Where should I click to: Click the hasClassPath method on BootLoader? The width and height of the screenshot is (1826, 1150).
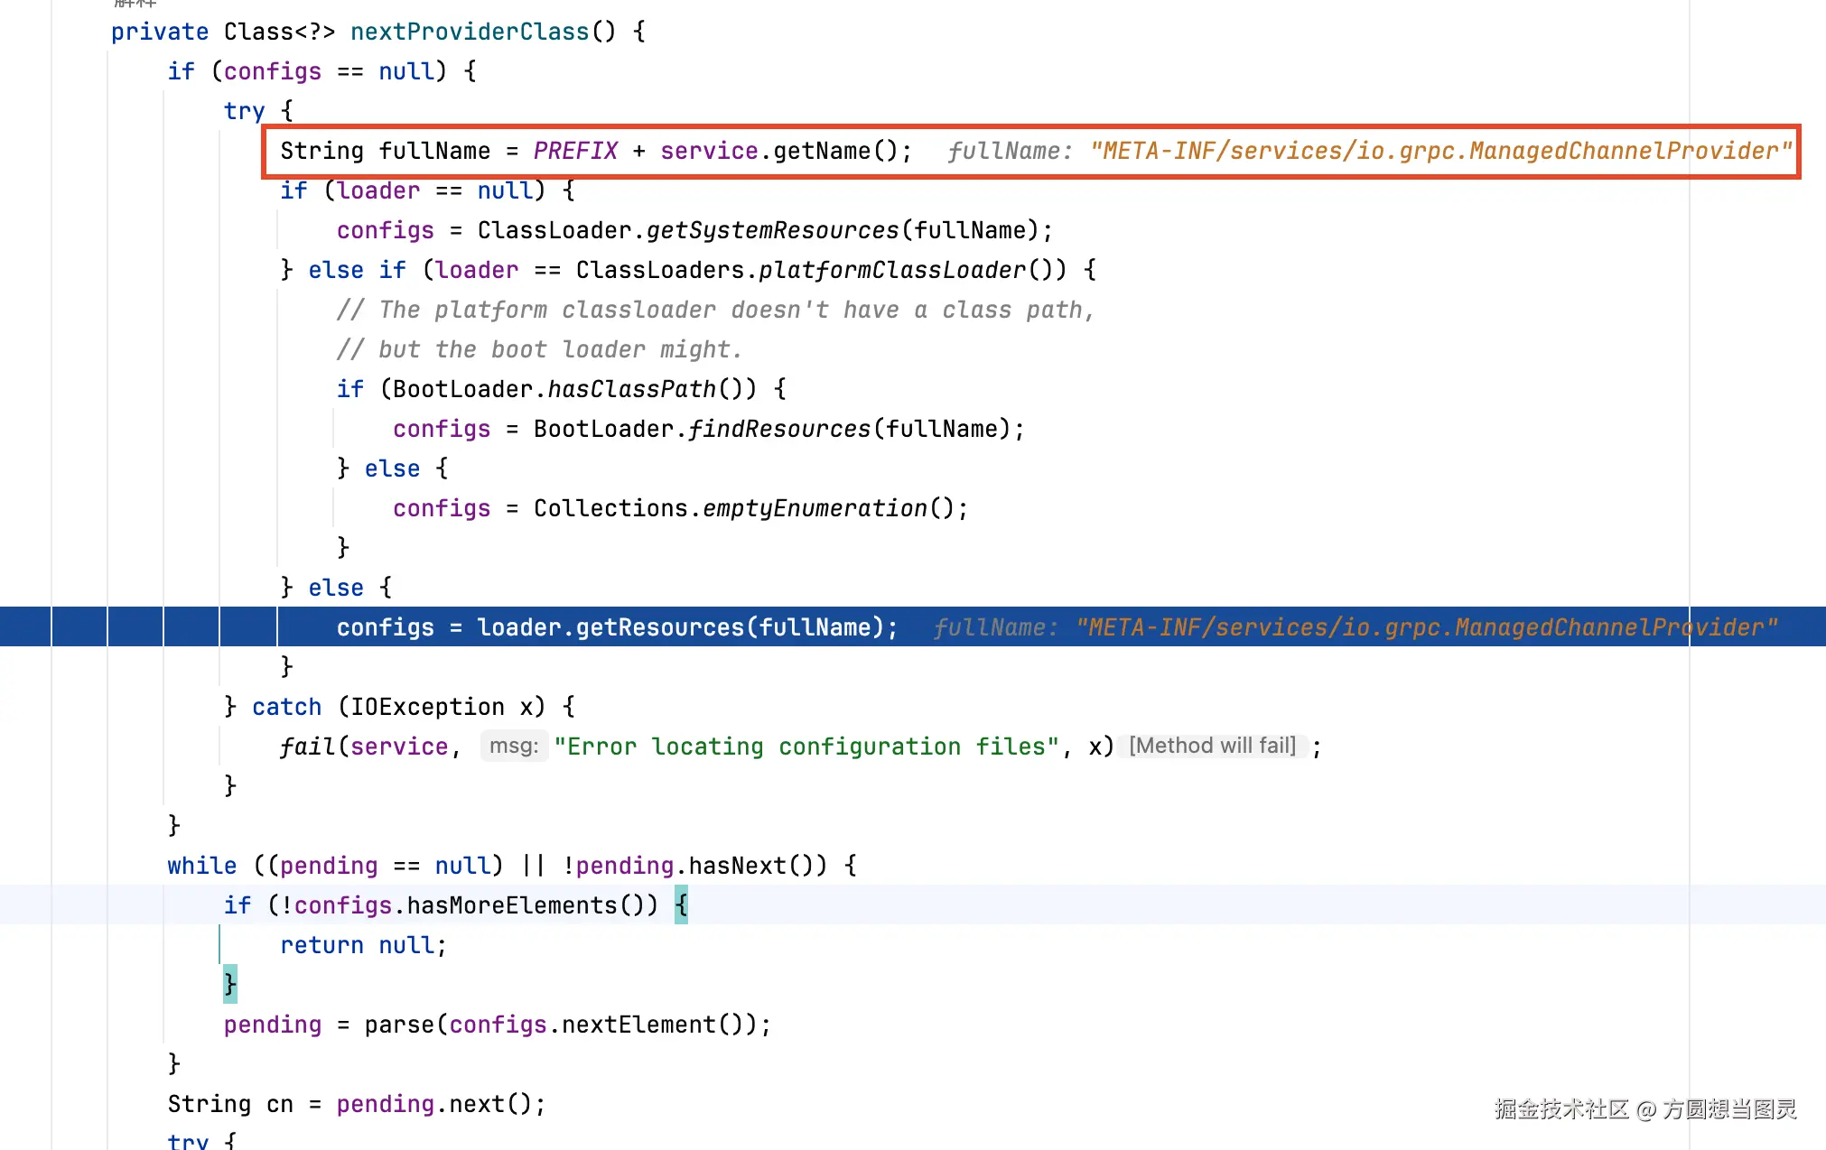tap(631, 389)
